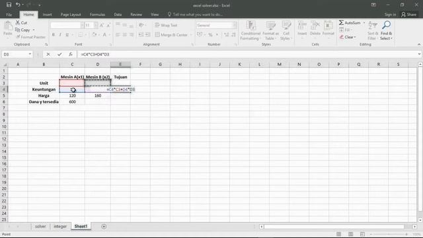Increase font size with the larger A icon
This screenshot has width=423, height=238.
point(102,25)
